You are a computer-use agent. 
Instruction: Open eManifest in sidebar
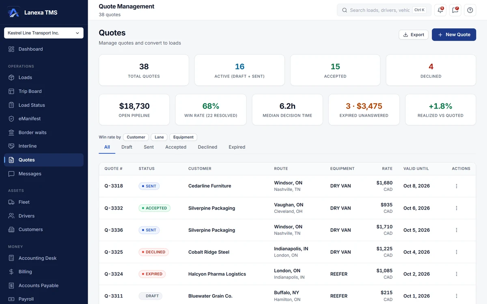coord(44,119)
